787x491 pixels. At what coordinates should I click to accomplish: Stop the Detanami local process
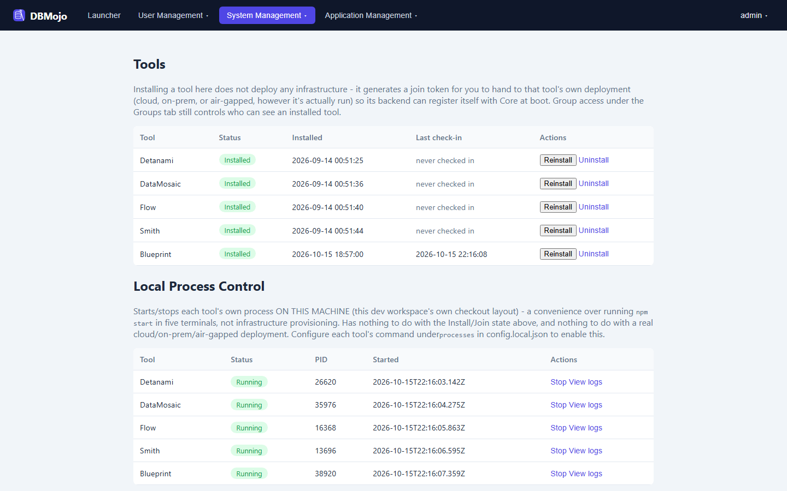click(x=558, y=382)
